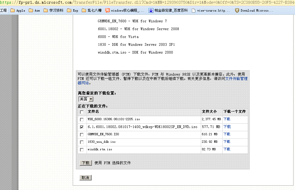Click text '1830 - DDK for Windows Server 2003 SP1'

click(x=136, y=45)
